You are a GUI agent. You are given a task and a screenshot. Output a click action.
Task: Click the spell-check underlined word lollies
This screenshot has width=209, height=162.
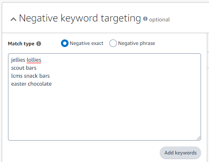(x=34, y=60)
